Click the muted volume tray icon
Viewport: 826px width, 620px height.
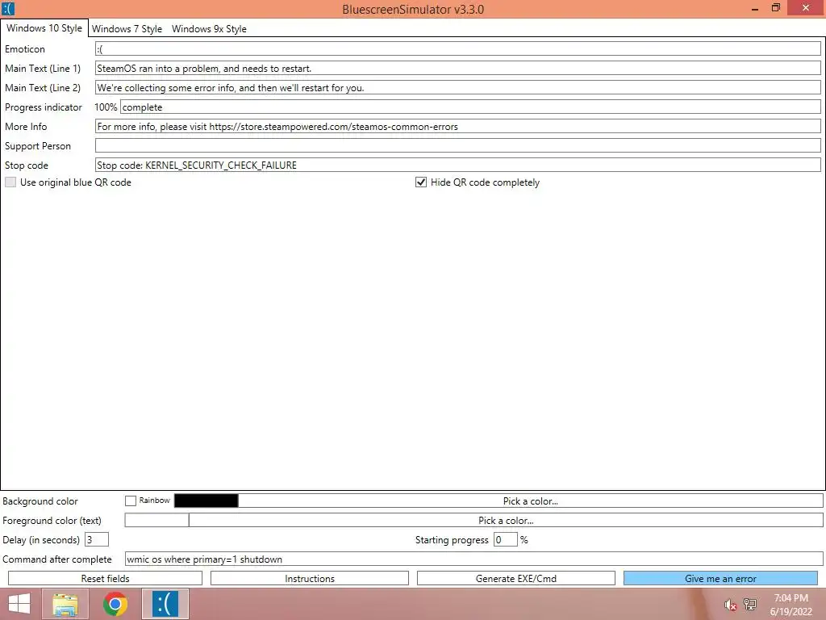(x=730, y=605)
